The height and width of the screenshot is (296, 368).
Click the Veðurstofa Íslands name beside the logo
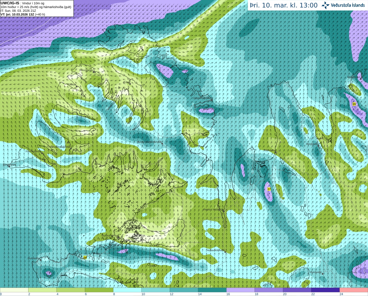coord(348,5)
